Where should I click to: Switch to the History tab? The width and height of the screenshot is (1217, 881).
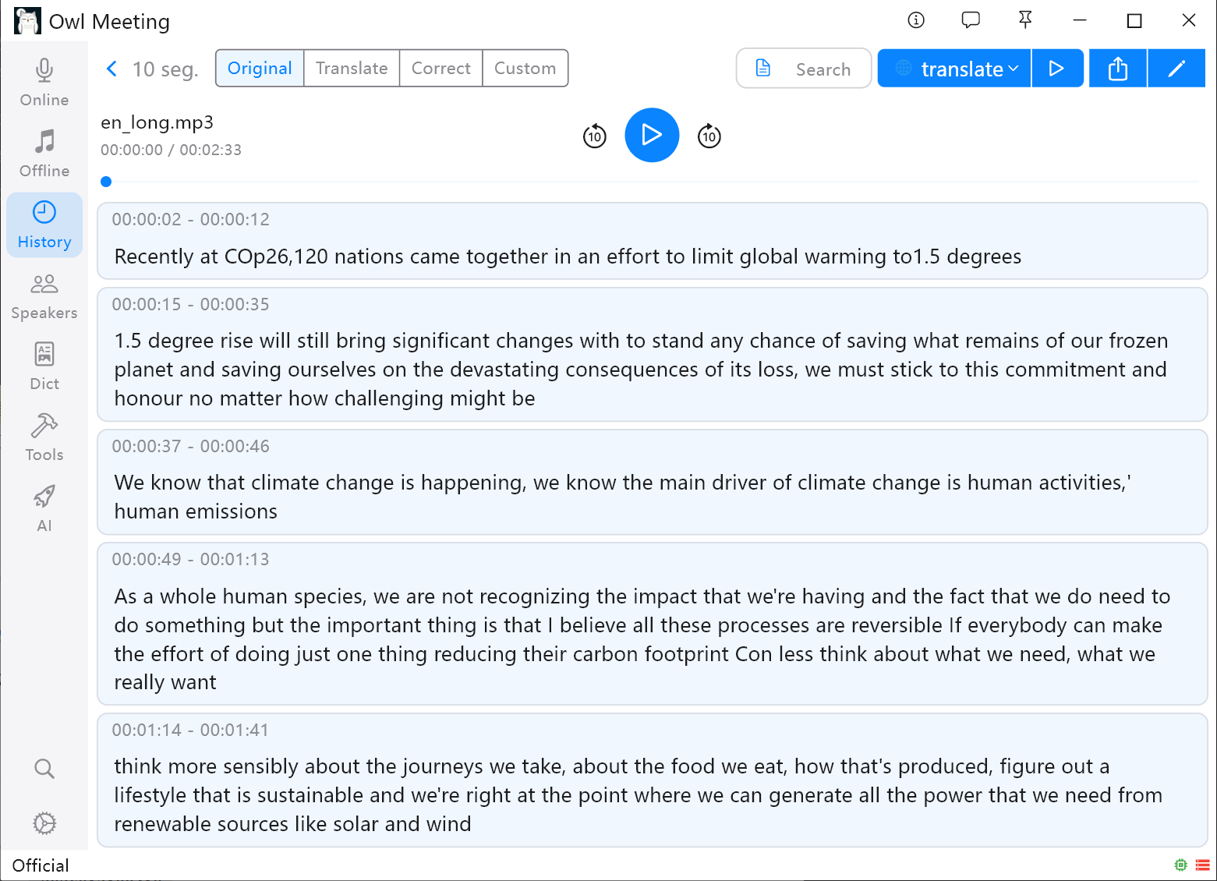[44, 223]
